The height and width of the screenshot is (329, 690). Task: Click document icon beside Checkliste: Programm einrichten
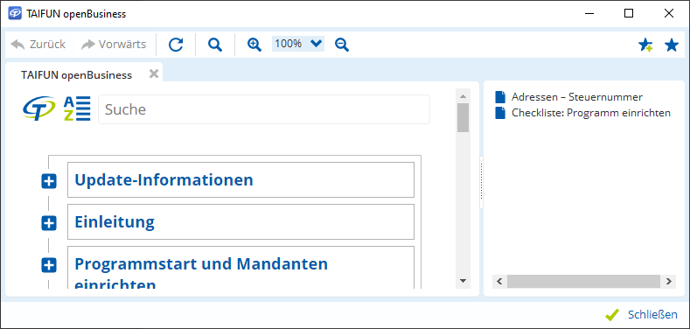[x=500, y=113]
